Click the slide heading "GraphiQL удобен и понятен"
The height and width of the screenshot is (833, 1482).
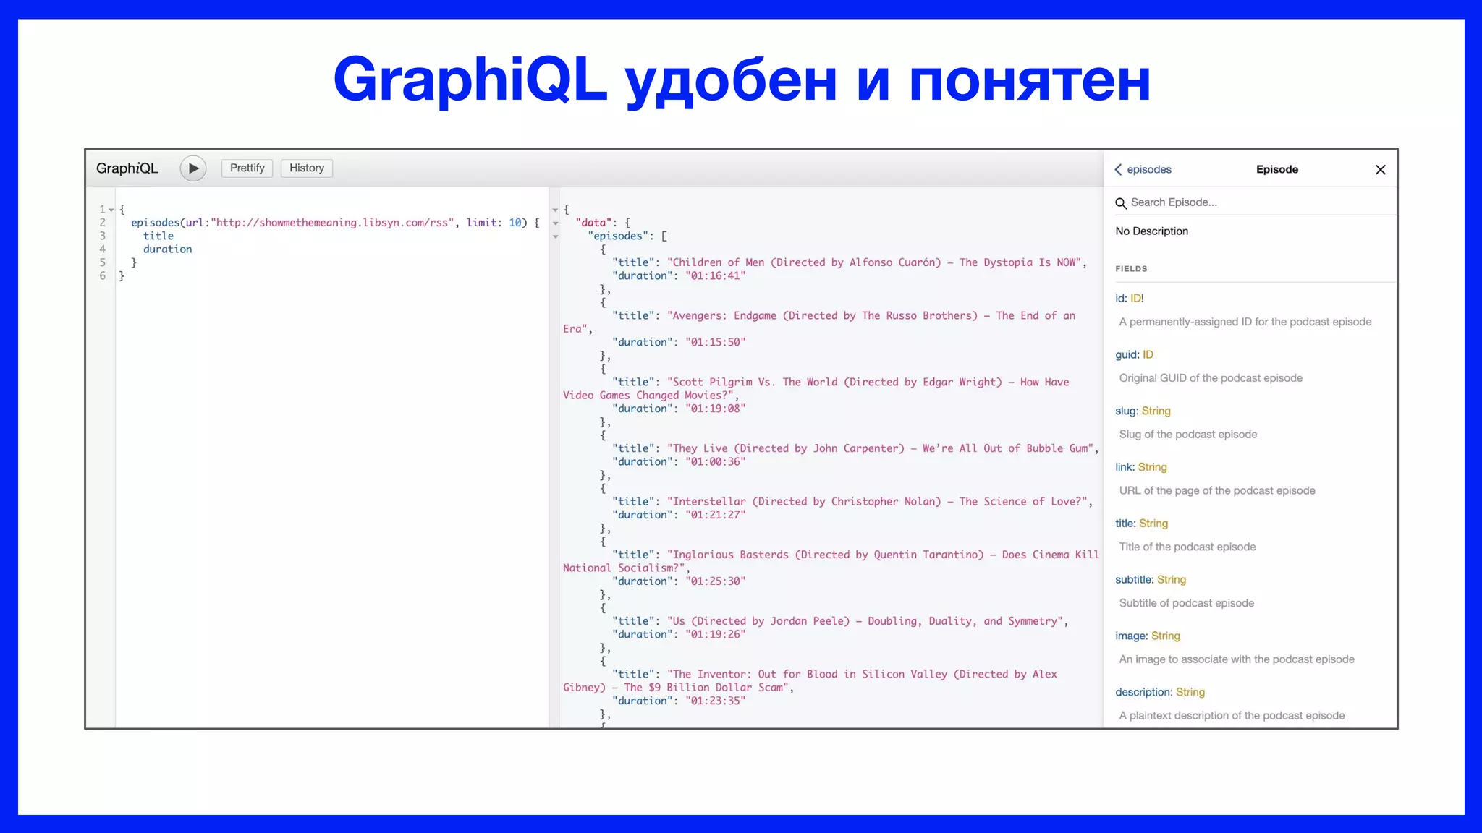(742, 80)
